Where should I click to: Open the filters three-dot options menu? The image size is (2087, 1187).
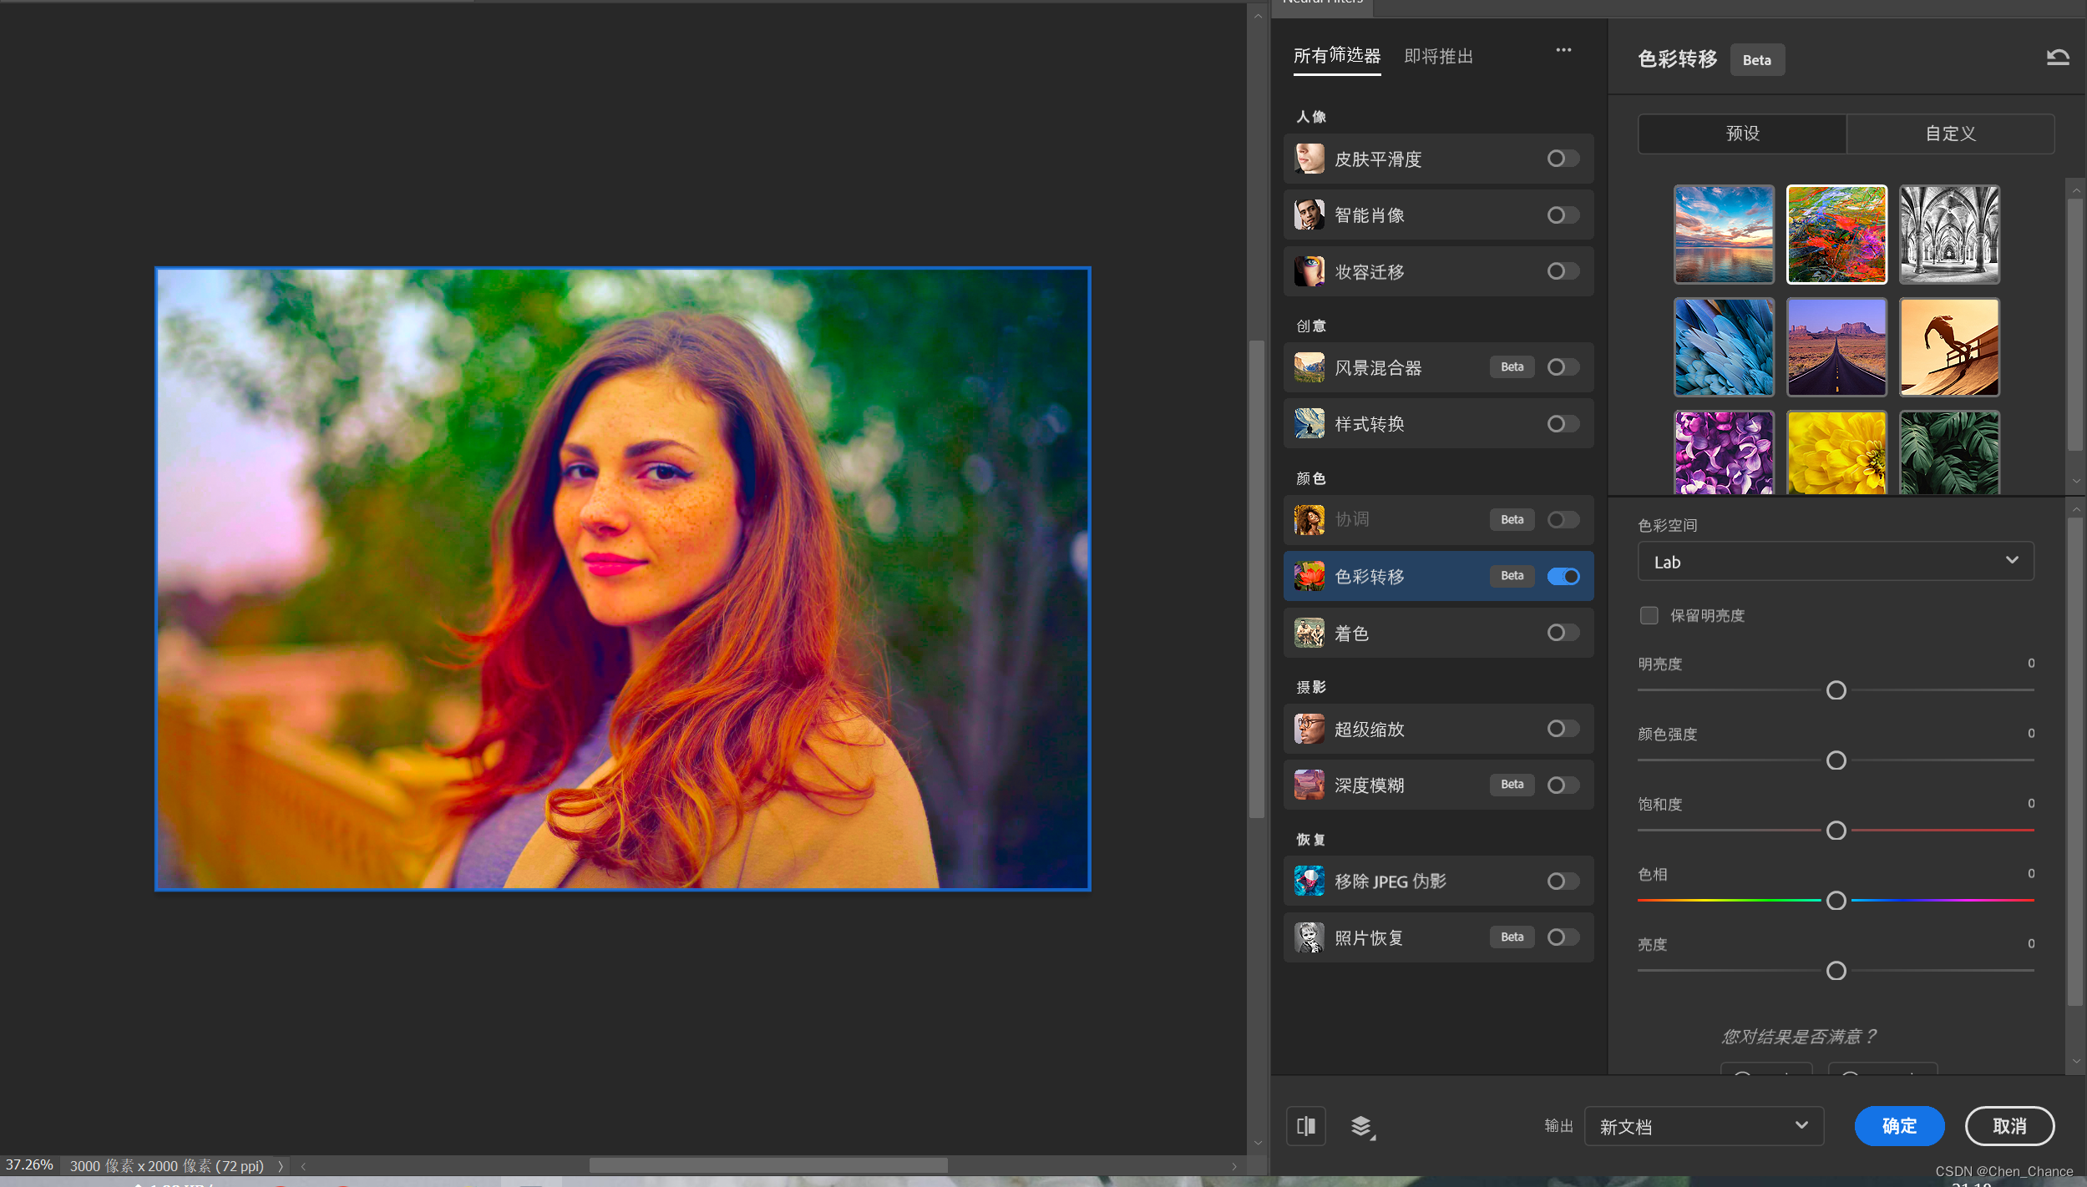pyautogui.click(x=1563, y=51)
